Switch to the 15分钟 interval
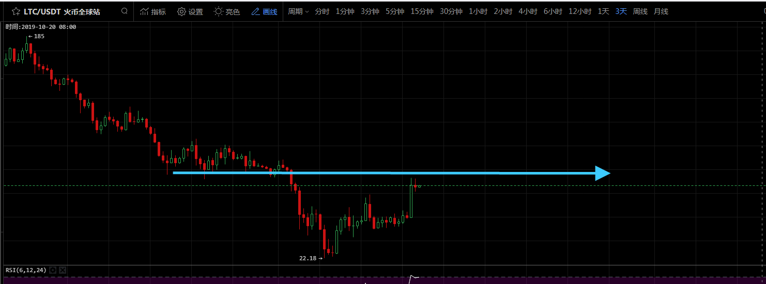This screenshot has height=284, width=766. point(422,11)
